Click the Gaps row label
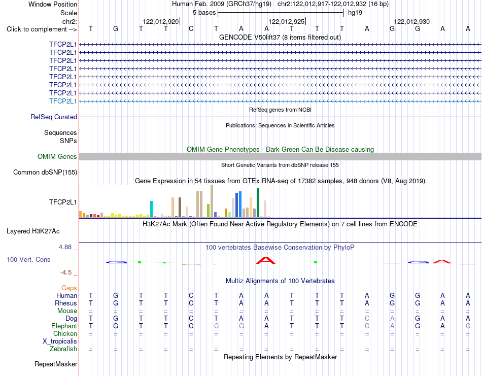The image size is (482, 376). click(69, 288)
